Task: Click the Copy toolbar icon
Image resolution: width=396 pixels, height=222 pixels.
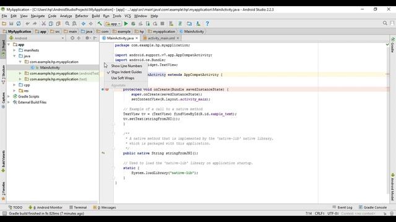Action: point(51,23)
